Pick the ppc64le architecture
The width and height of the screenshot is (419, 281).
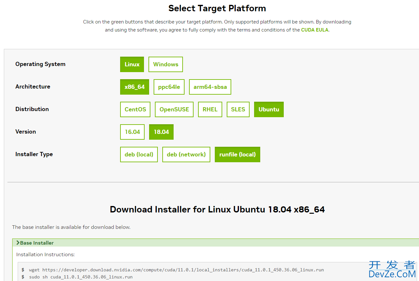[169, 87]
